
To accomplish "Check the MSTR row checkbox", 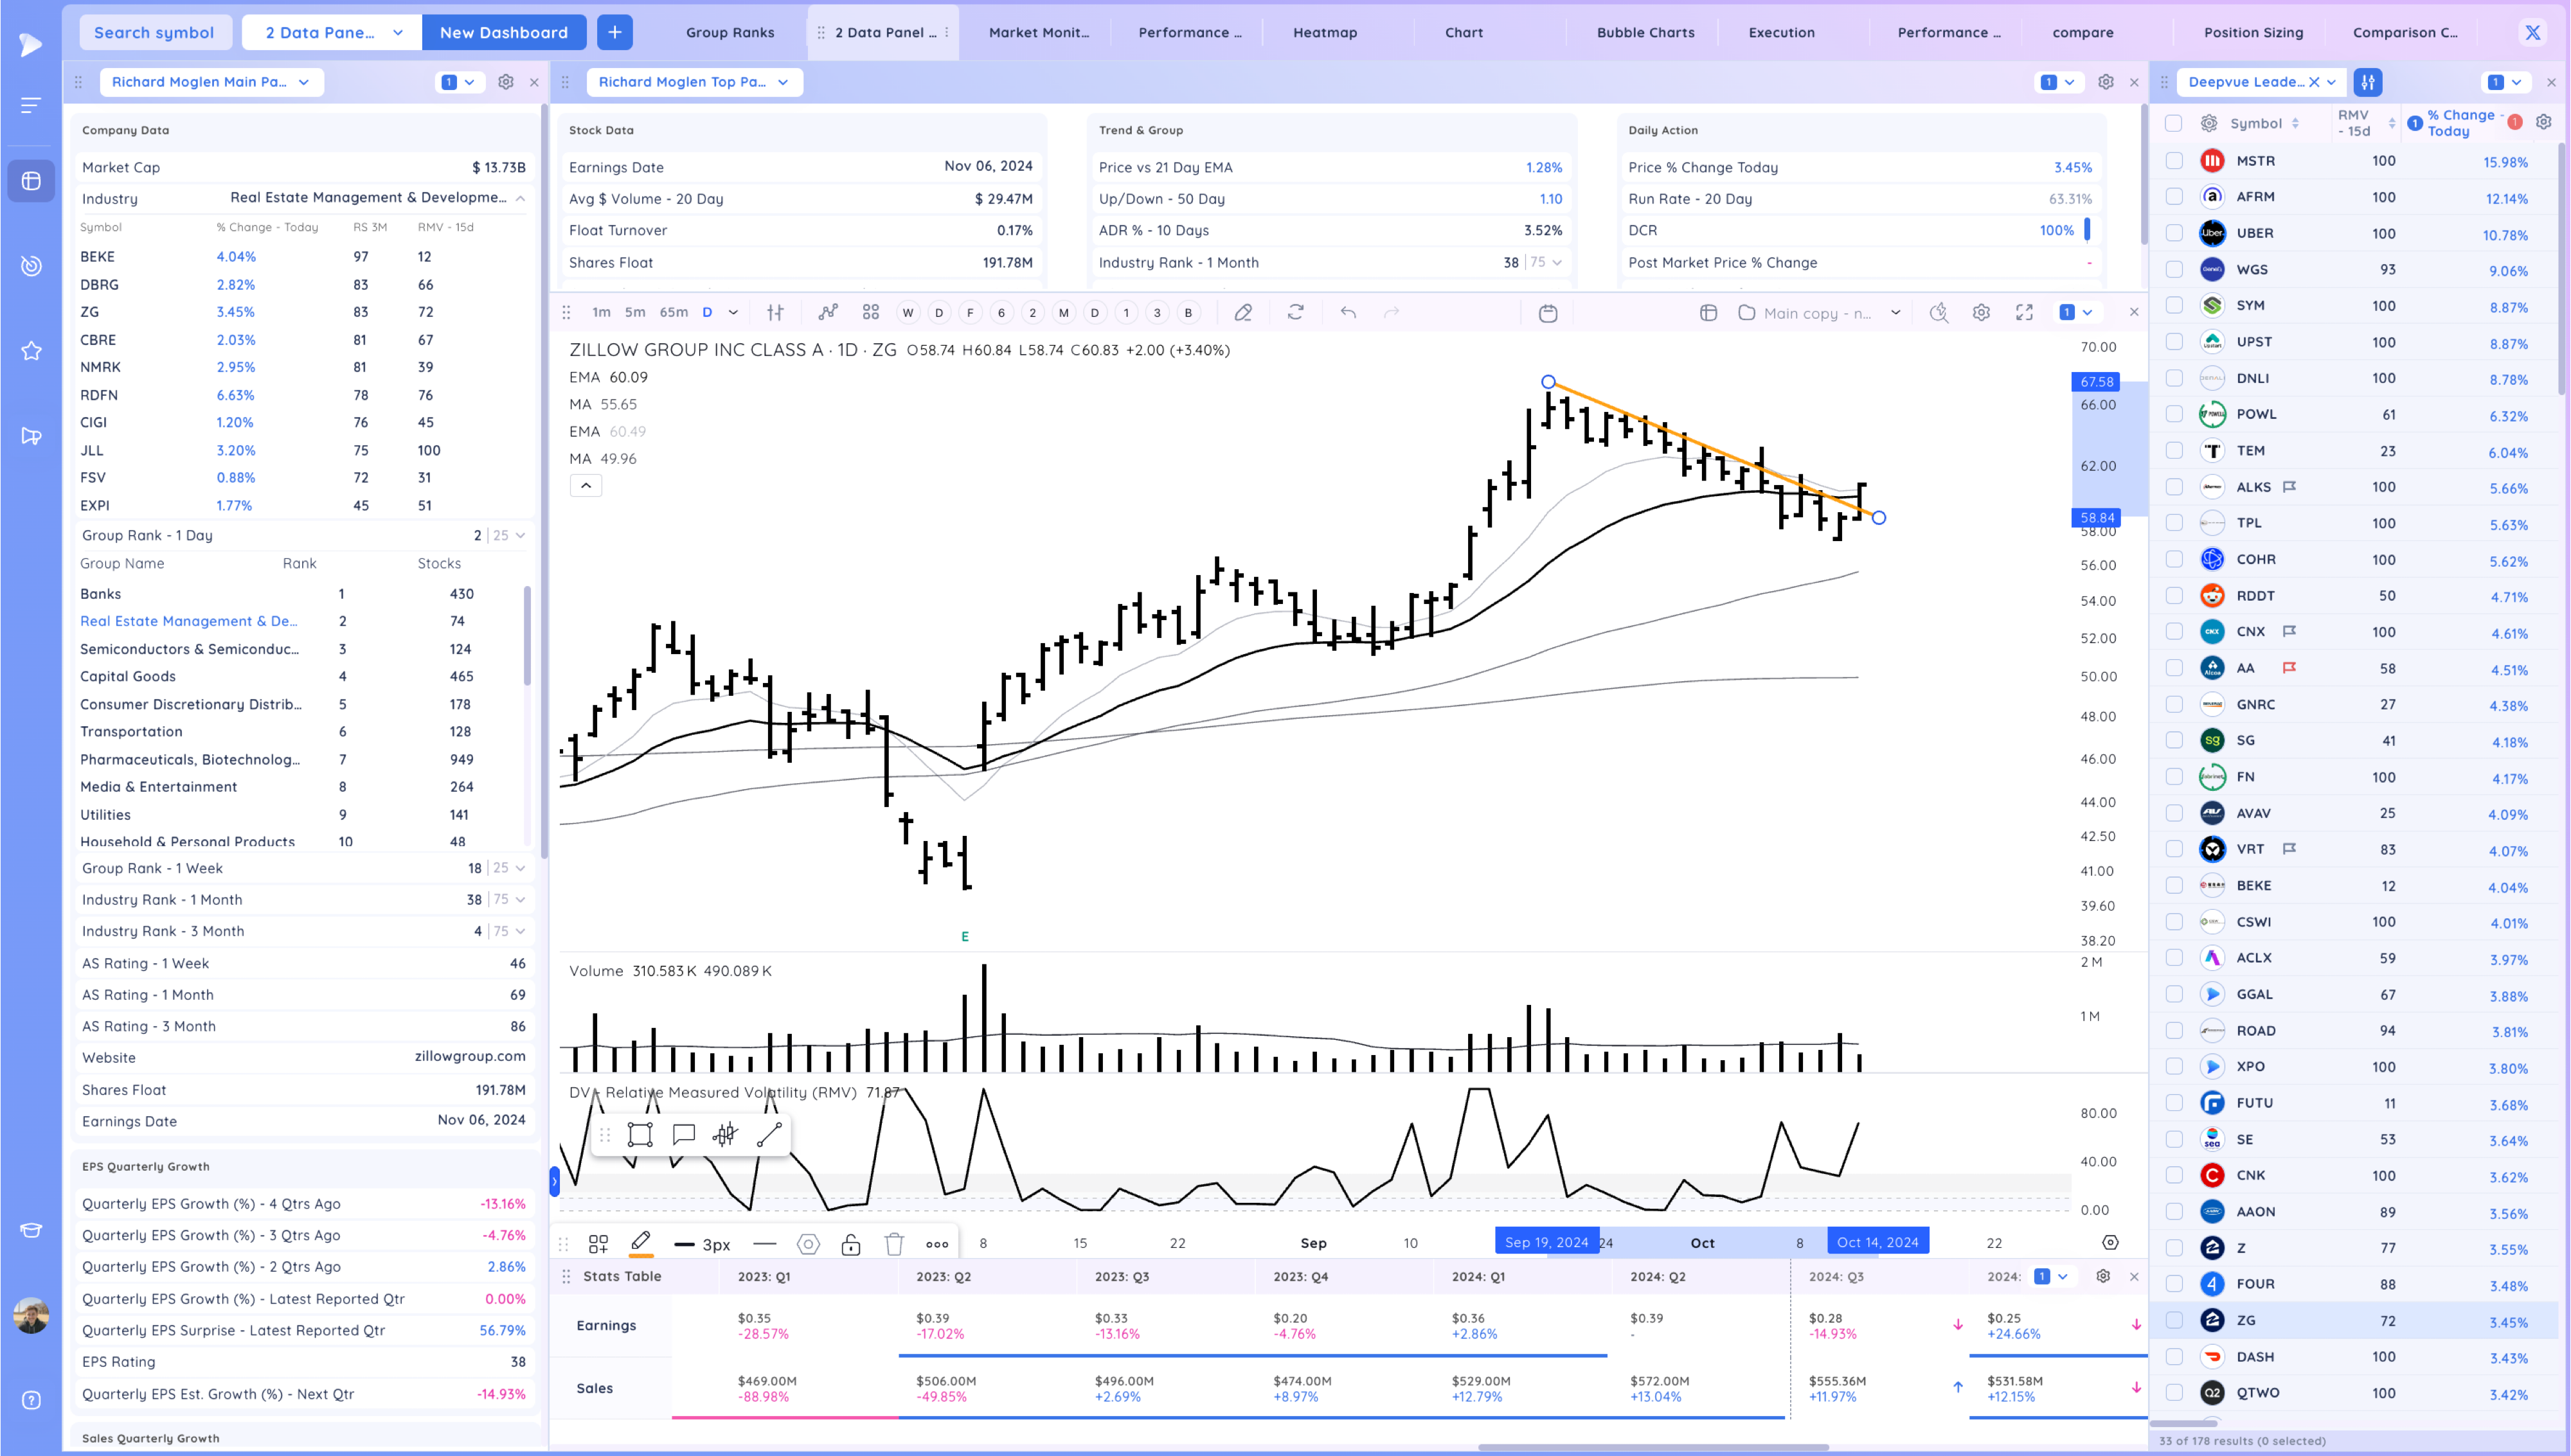I will 2174,161.
